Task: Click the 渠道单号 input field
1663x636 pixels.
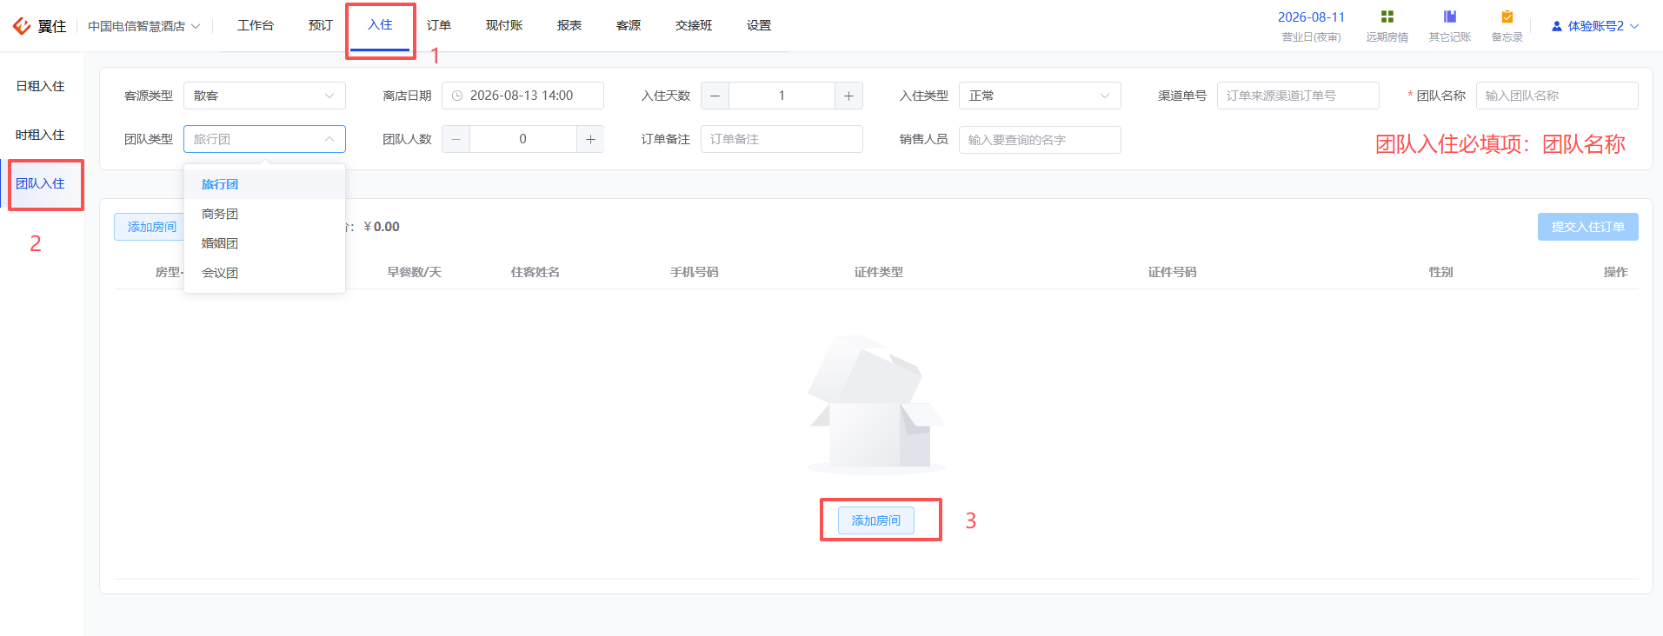Action: tap(1298, 96)
